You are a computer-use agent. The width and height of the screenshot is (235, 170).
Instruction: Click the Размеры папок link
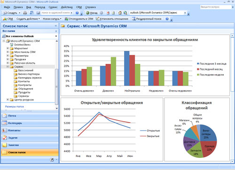pyautogui.click(x=15, y=107)
